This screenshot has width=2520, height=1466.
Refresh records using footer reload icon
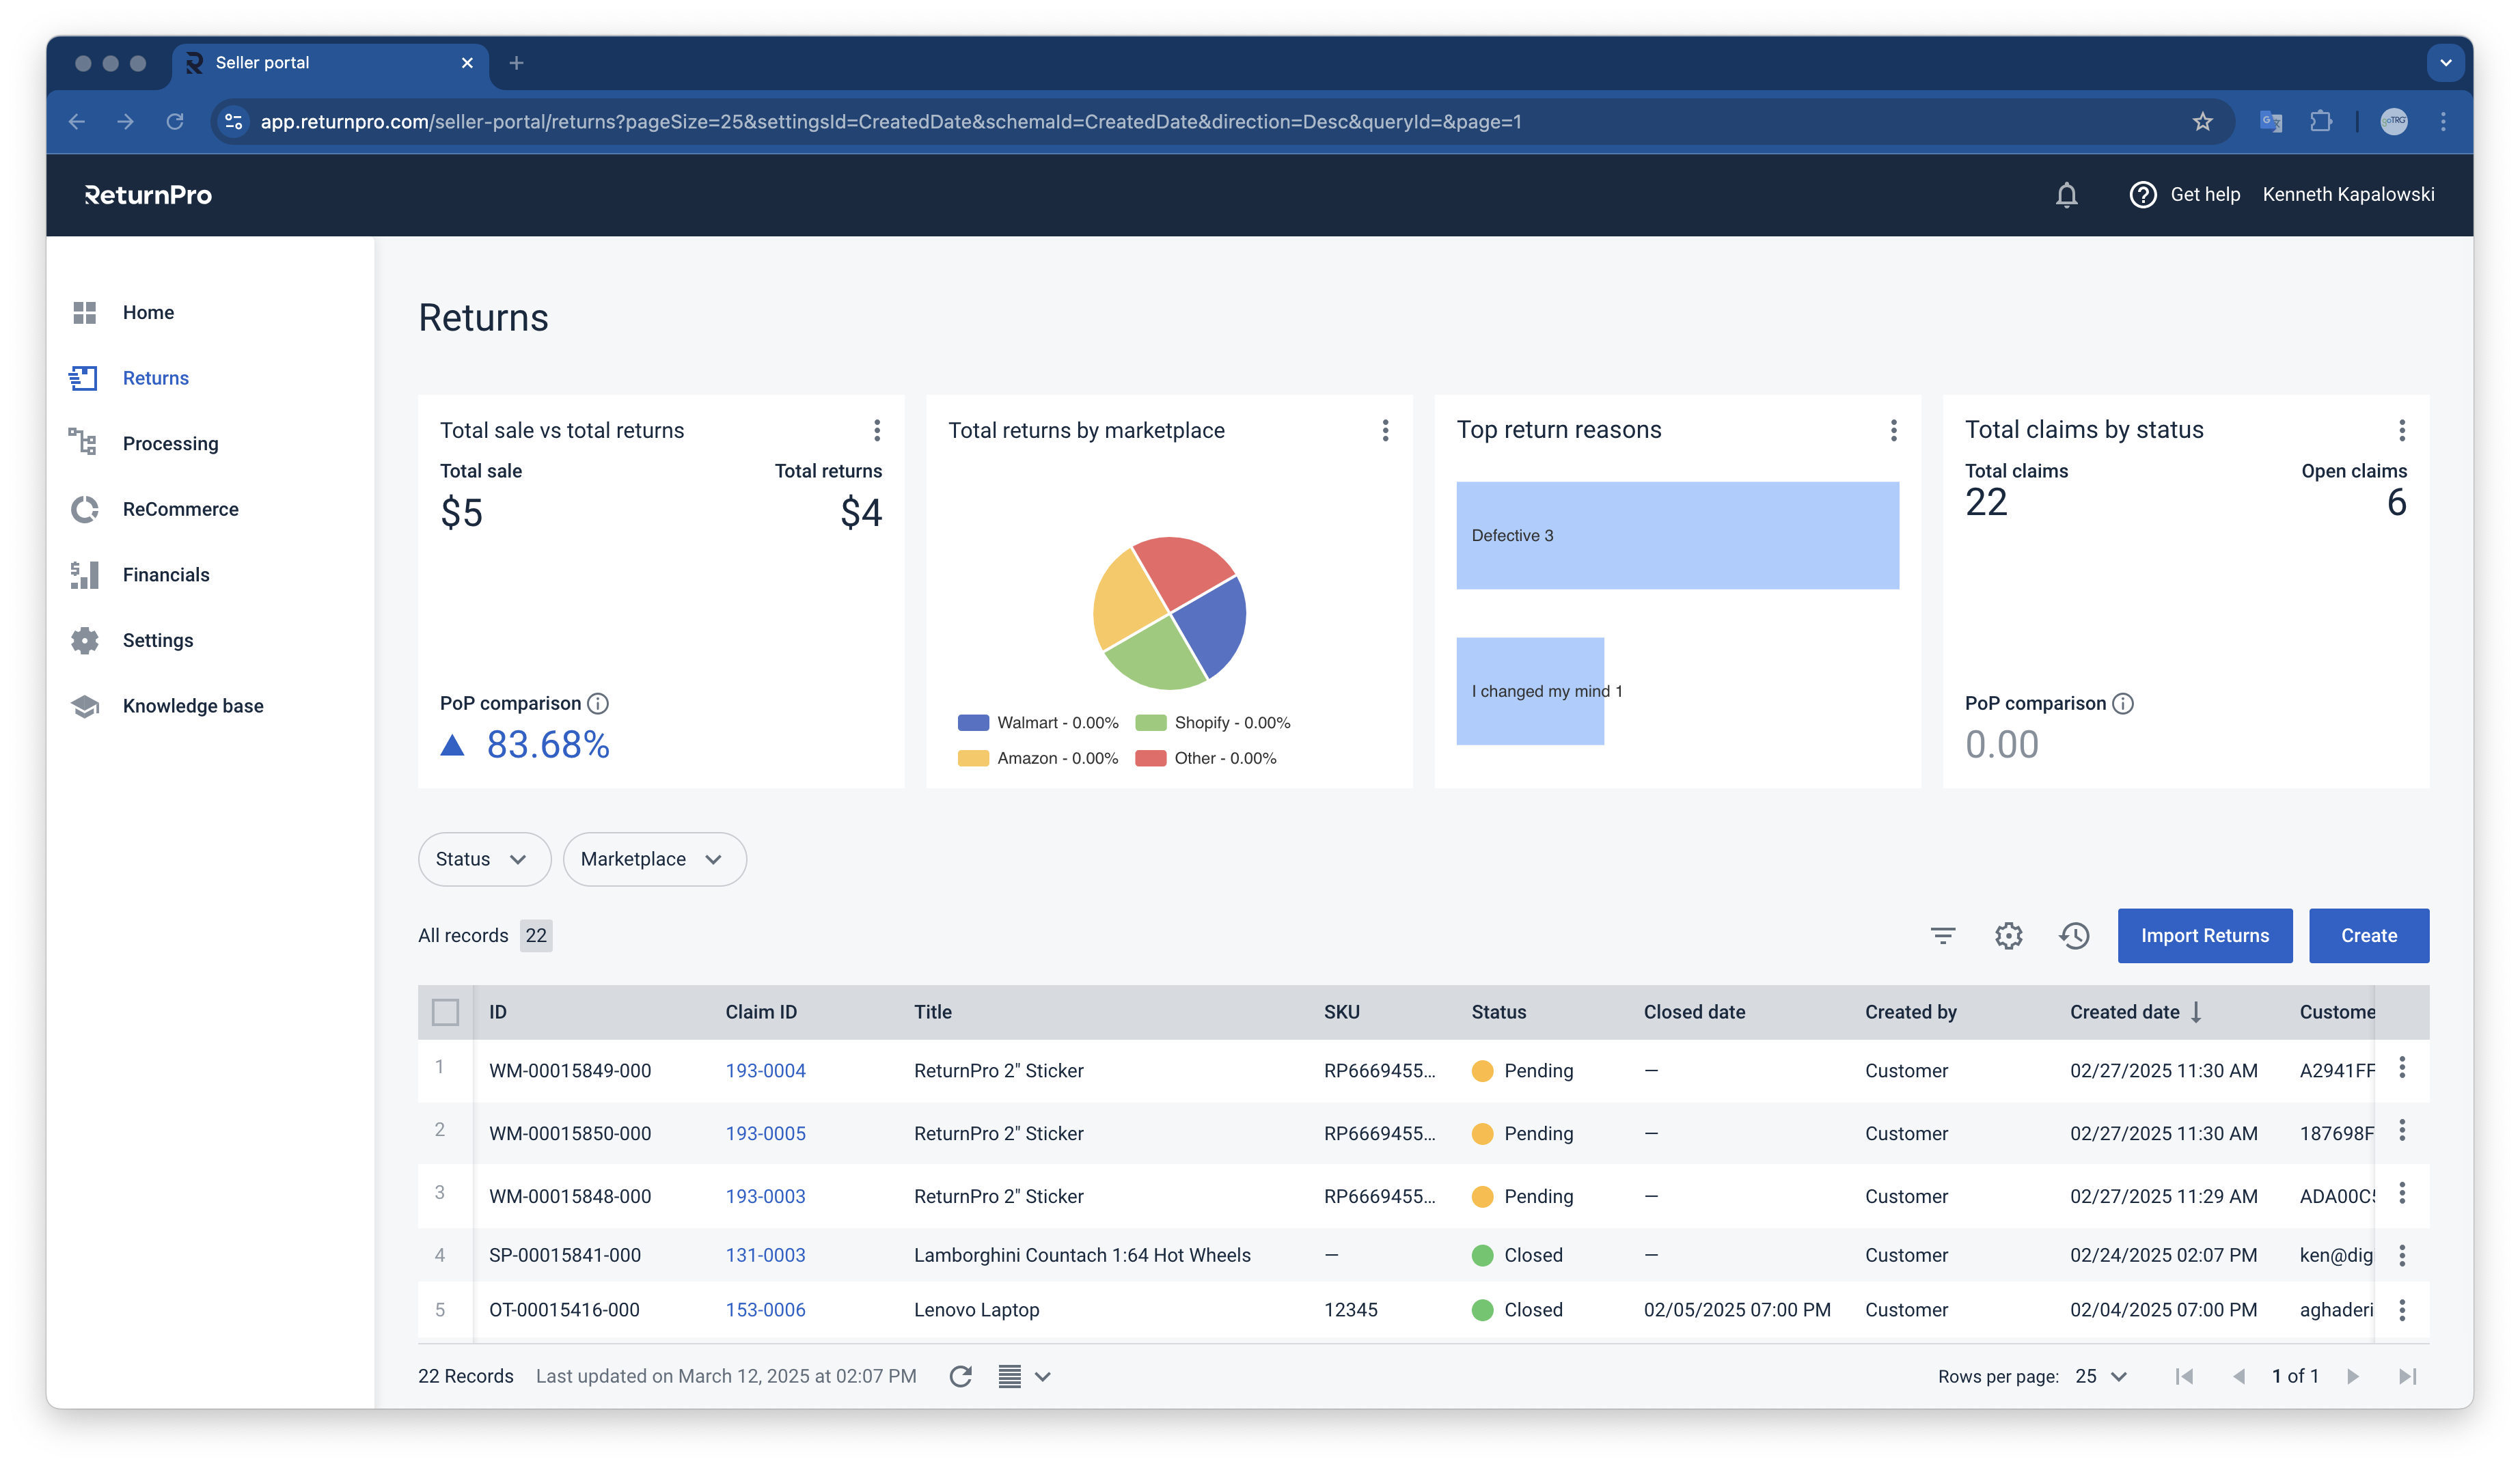tap(960, 1376)
